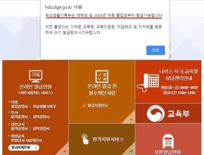Click the 평생교육 category label
Screen dimensions: 204x155
[18, 136]
